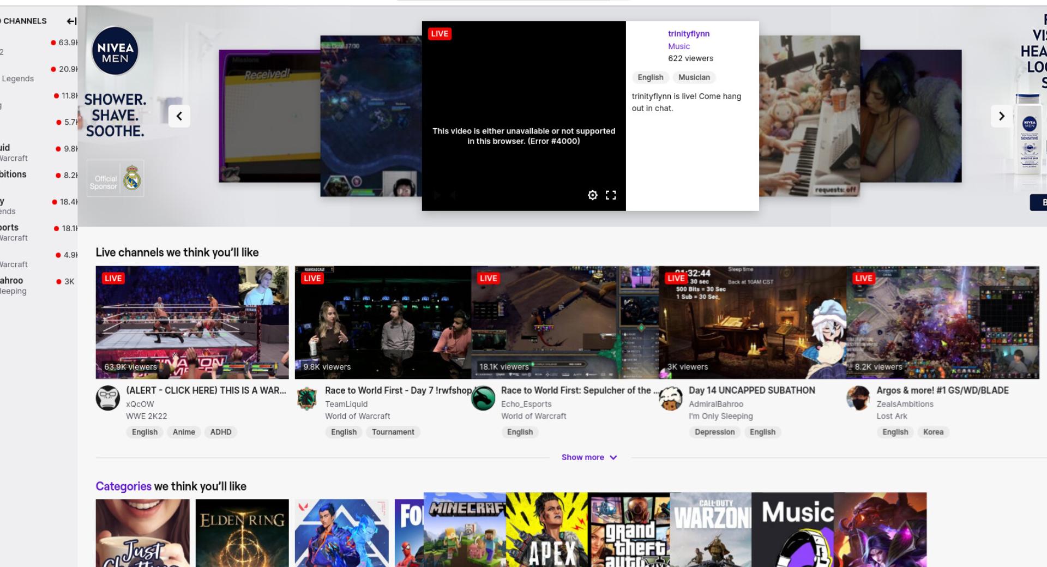Image resolution: width=1047 pixels, height=567 pixels.
Task: Open video settings gear icon
Action: point(593,195)
